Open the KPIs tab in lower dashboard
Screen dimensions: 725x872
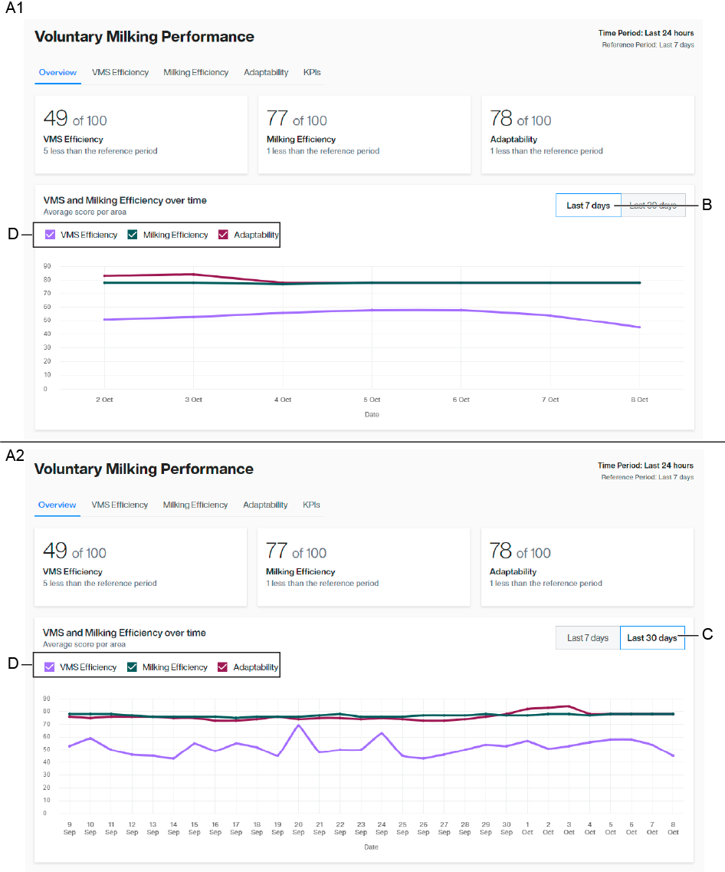pyautogui.click(x=311, y=505)
